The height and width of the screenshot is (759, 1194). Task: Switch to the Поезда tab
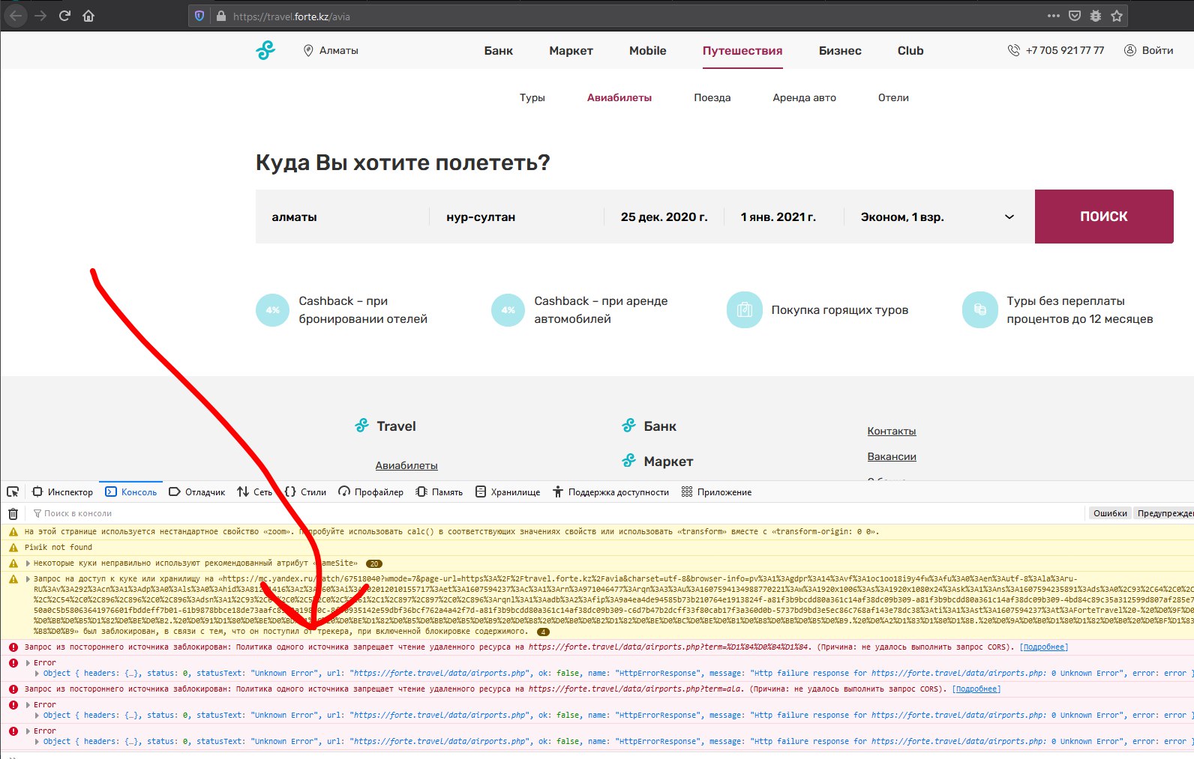[x=712, y=97]
